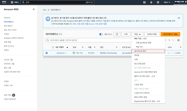
Task: Sort by DB 식별자 column arrow
Action: tap(67, 47)
